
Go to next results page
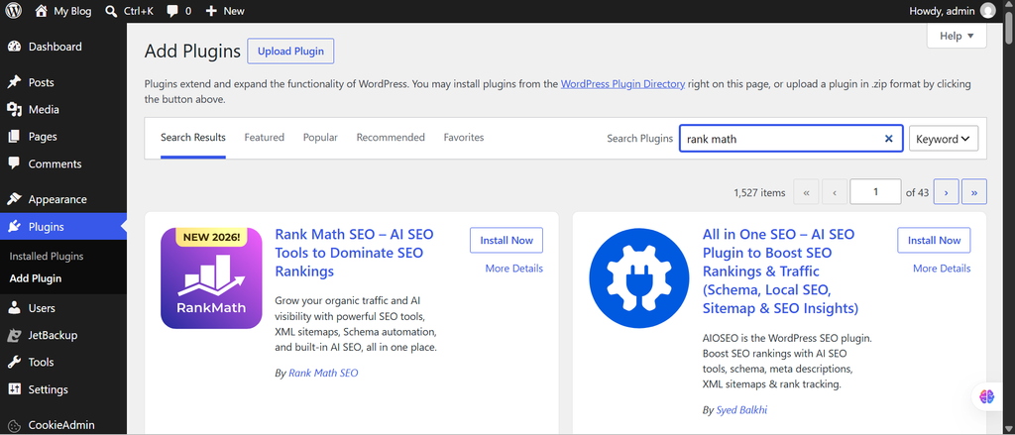click(x=947, y=192)
